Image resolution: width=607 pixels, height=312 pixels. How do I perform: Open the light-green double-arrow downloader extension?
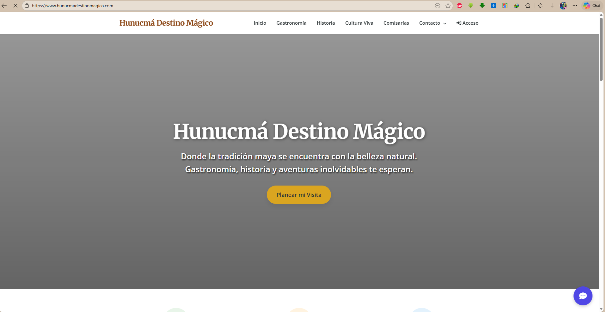pyautogui.click(x=471, y=6)
